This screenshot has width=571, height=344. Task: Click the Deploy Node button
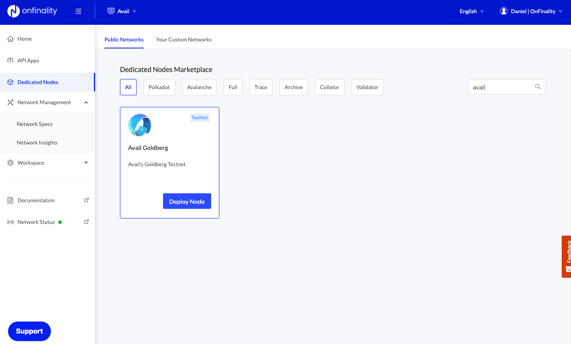[187, 201]
